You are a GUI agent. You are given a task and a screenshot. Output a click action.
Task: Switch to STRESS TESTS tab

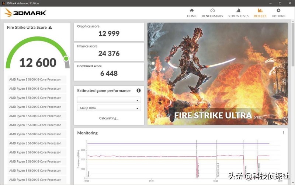pos(238,13)
